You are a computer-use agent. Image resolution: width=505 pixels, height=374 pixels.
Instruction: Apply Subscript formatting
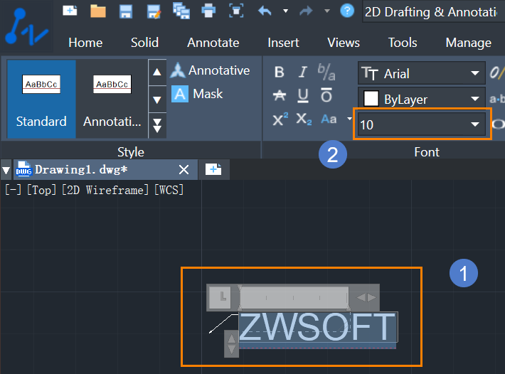304,119
